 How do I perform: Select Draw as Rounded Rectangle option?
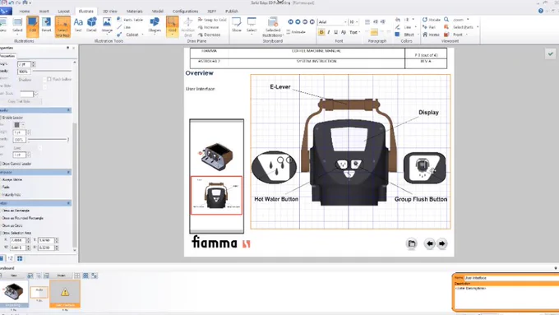pyautogui.click(x=22, y=218)
